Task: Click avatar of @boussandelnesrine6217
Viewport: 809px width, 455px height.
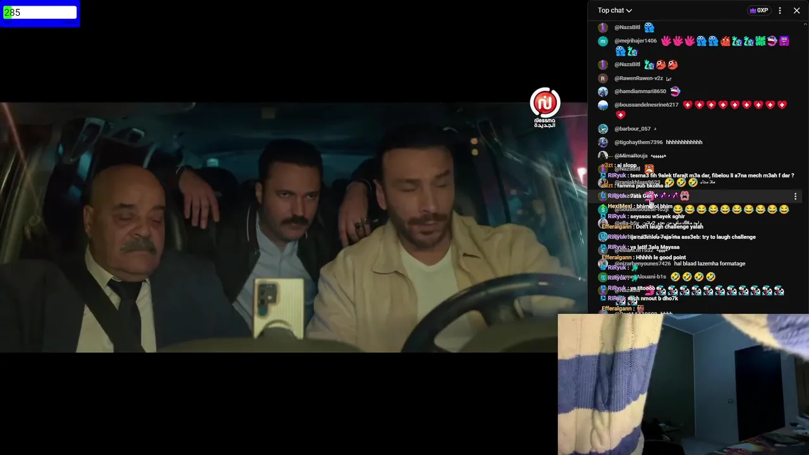Action: [603, 105]
